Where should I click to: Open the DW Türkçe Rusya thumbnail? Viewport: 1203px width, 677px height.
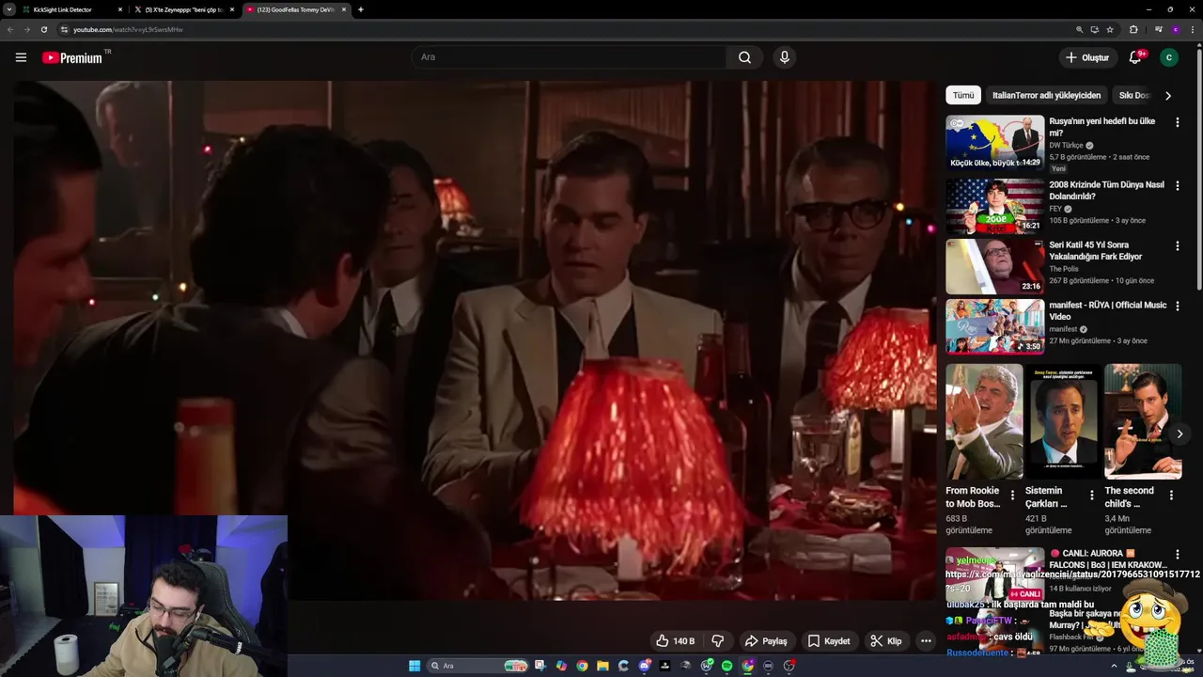click(x=994, y=142)
